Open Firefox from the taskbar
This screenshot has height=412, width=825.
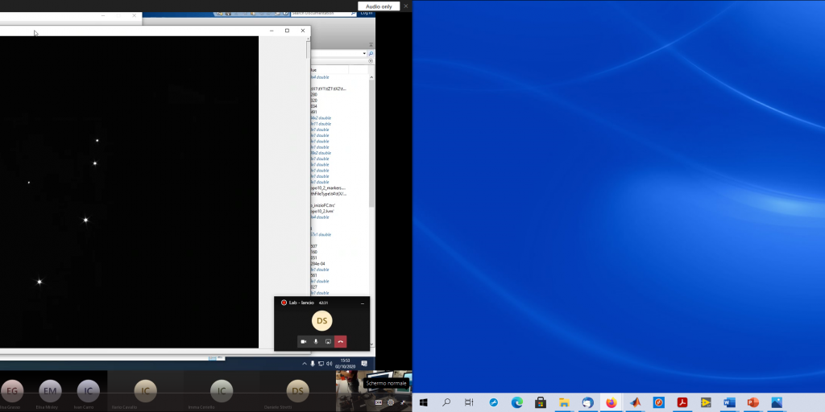611,402
